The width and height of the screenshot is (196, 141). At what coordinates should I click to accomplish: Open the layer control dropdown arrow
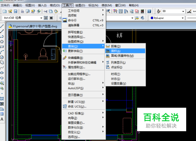(x=132, y=18)
